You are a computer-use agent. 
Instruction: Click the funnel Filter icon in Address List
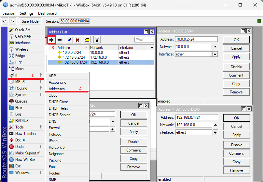(97, 40)
